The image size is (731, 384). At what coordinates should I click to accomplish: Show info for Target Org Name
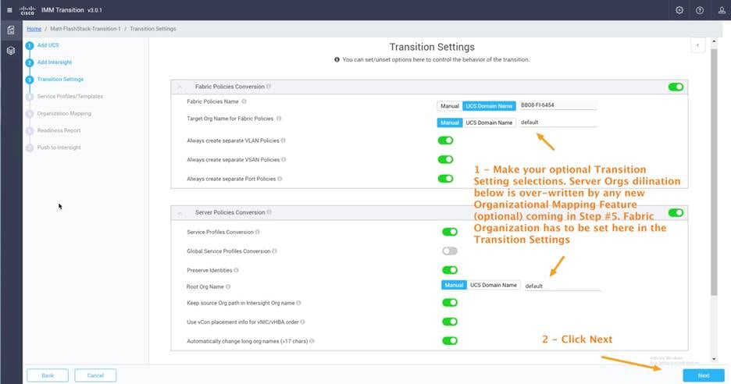coord(279,119)
